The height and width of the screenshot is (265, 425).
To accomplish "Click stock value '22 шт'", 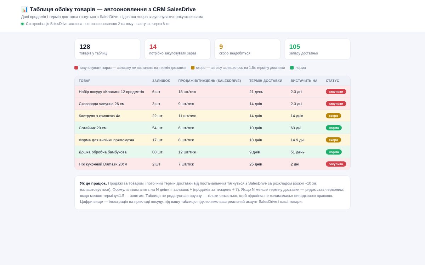I will tap(157, 116).
